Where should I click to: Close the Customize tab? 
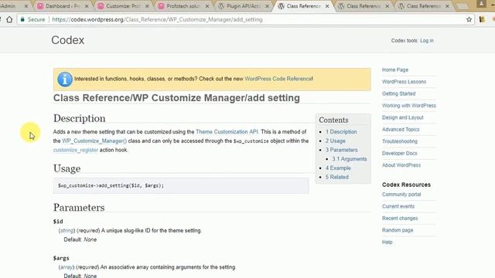[x=147, y=6]
